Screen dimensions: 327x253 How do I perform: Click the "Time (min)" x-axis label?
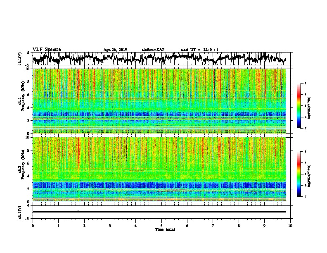(x=165, y=229)
